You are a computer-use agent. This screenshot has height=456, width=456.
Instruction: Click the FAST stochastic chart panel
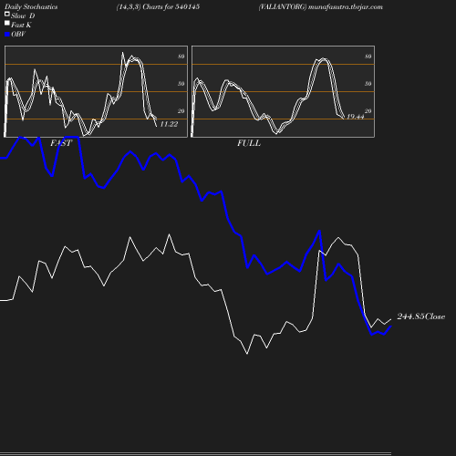(96, 91)
